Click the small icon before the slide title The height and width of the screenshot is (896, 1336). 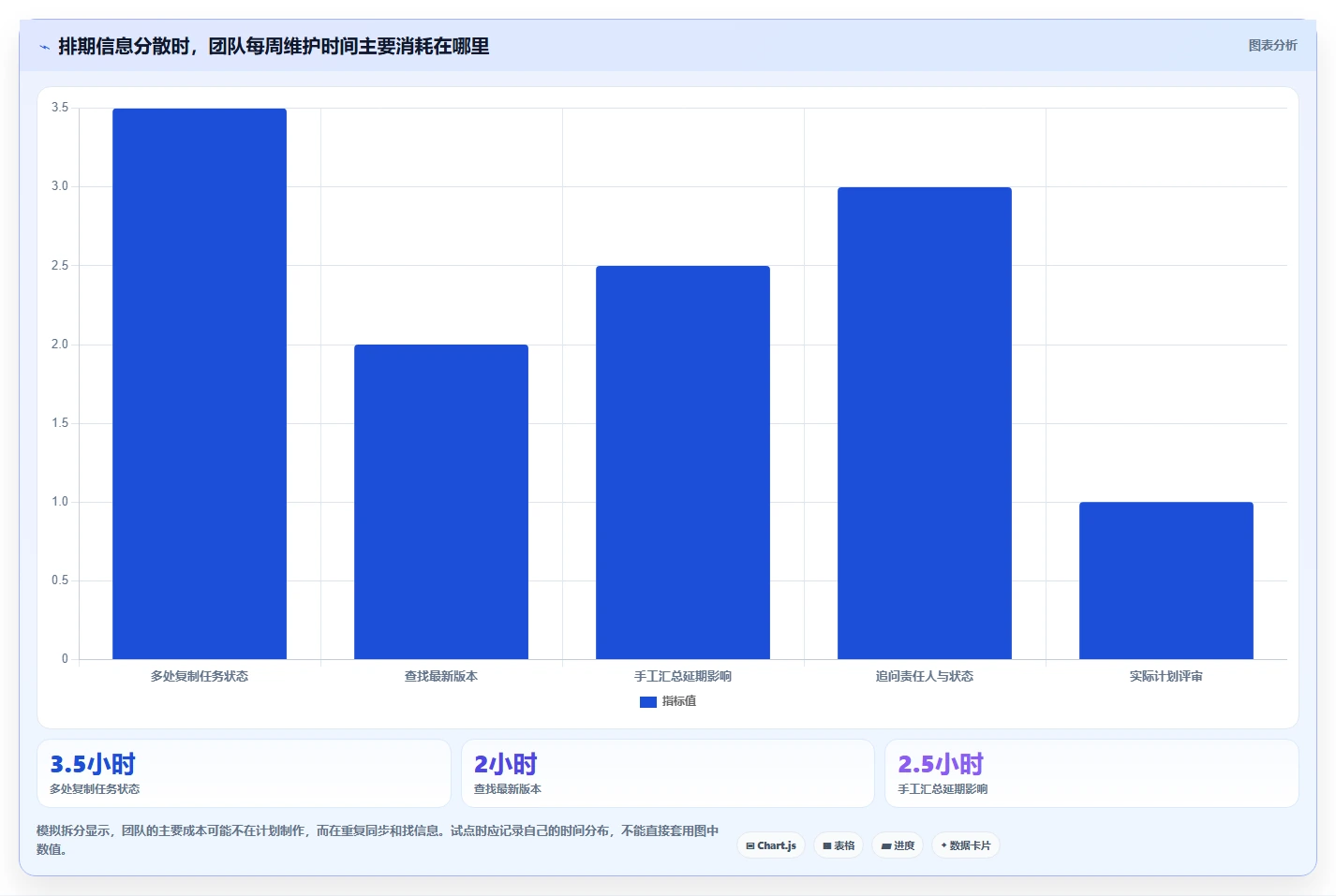tap(44, 47)
